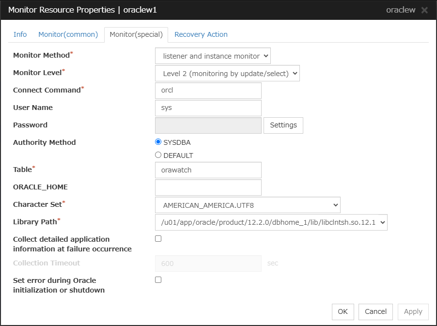Open the Library Path dropdown
Image resolution: width=437 pixels, height=326 pixels.
click(271, 222)
